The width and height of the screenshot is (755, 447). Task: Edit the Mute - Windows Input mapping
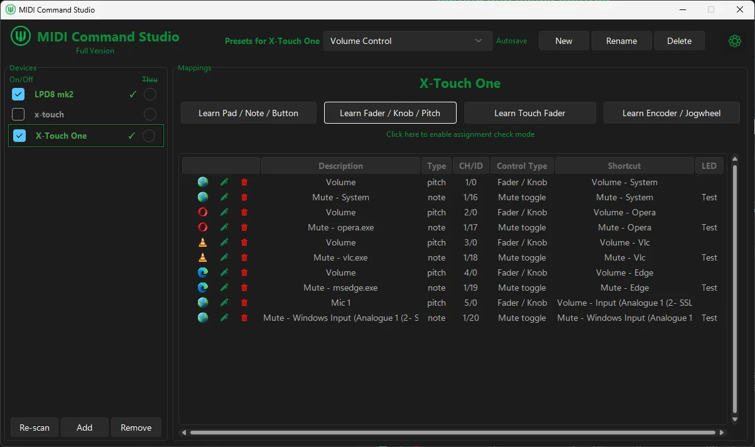224,318
